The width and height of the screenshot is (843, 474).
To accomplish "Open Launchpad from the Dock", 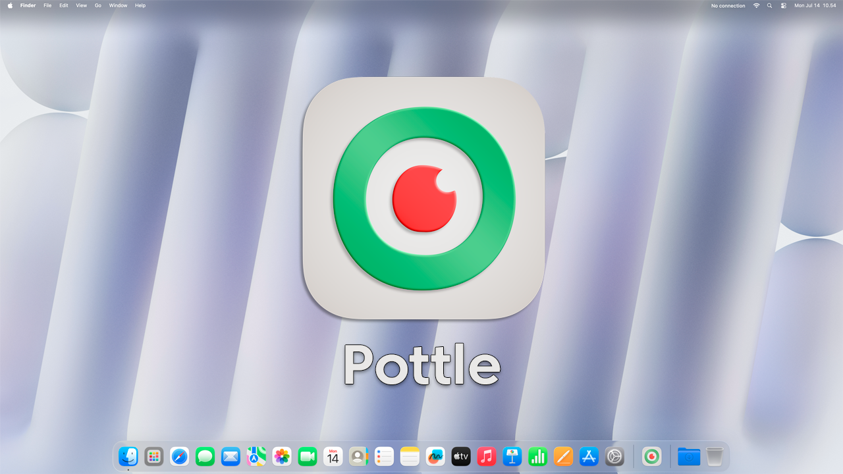I will pyautogui.click(x=153, y=456).
